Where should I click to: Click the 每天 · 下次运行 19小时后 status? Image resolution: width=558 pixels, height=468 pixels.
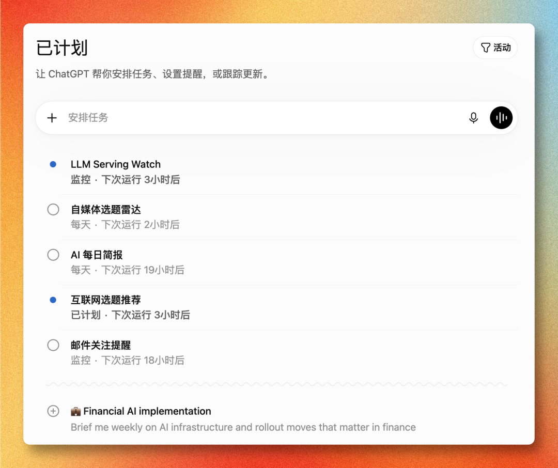point(128,270)
